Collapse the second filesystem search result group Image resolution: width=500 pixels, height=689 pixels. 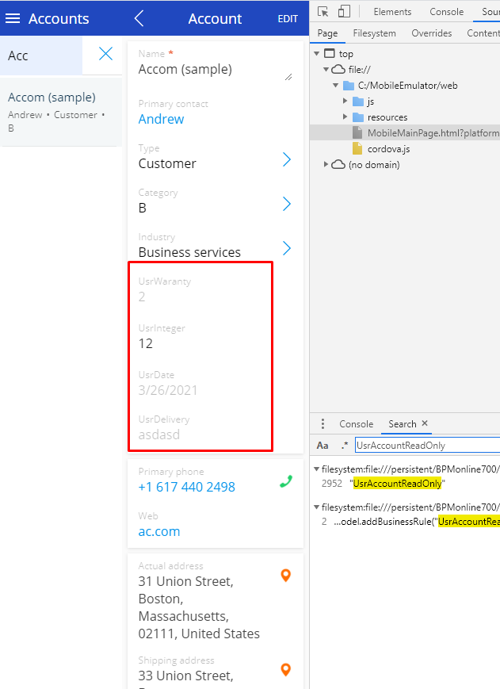316,507
